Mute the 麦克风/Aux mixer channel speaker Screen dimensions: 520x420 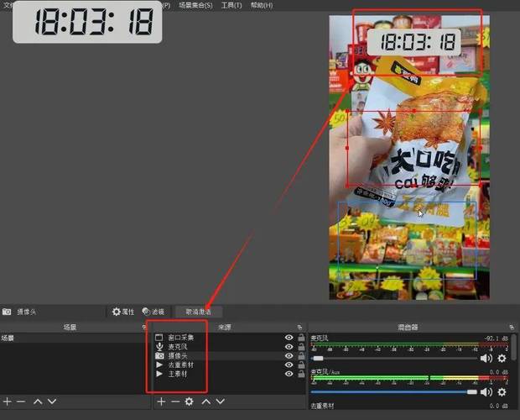(x=486, y=392)
